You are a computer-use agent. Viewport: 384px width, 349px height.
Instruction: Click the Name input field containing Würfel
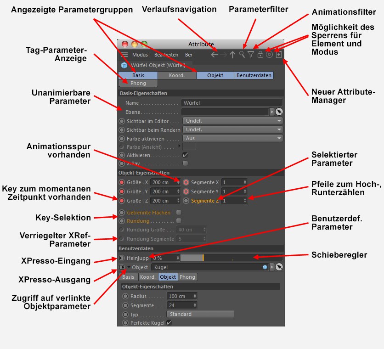[232, 103]
